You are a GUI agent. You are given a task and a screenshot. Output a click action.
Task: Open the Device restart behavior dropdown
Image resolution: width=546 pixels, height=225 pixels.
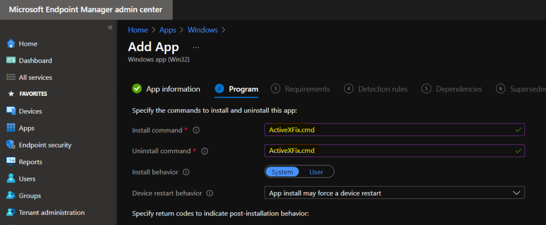click(395, 193)
